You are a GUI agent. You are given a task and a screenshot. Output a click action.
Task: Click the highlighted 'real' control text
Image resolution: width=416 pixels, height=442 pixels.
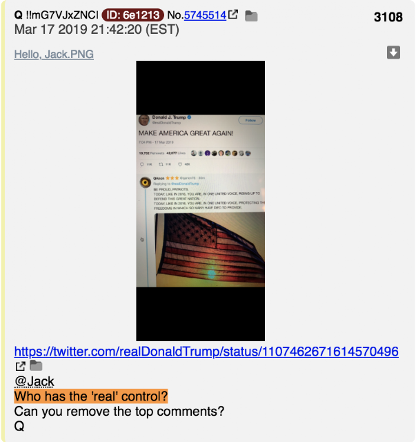(x=91, y=396)
